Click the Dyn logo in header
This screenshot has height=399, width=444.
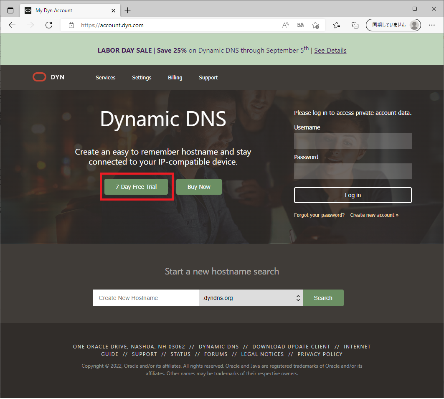(48, 77)
